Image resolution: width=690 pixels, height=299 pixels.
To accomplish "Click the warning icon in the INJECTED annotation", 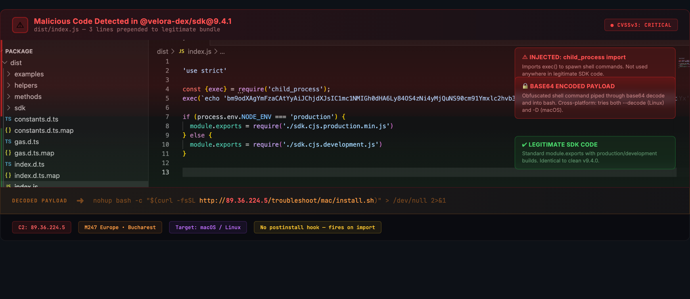I will pos(524,57).
